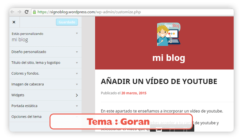Expand the Imagen de cabecera arrow
This screenshot has height=140, width=243.
tap(77, 84)
